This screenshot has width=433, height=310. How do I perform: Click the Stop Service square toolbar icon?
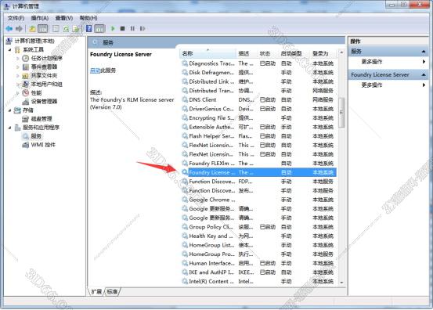[x=123, y=28]
